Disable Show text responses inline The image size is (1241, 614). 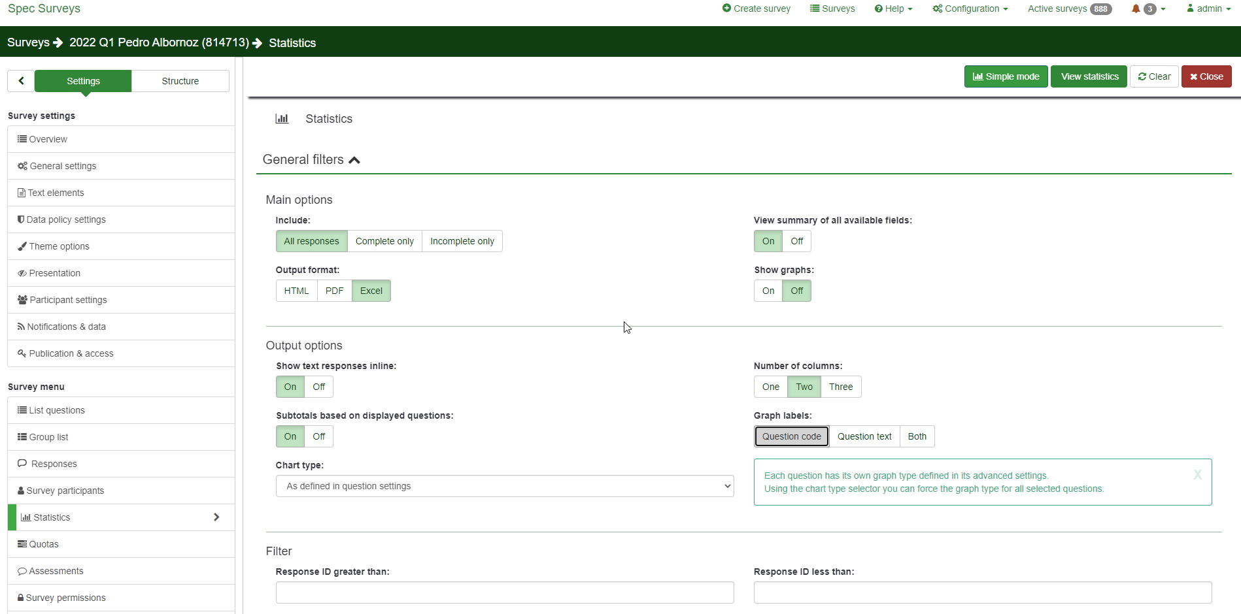(318, 387)
